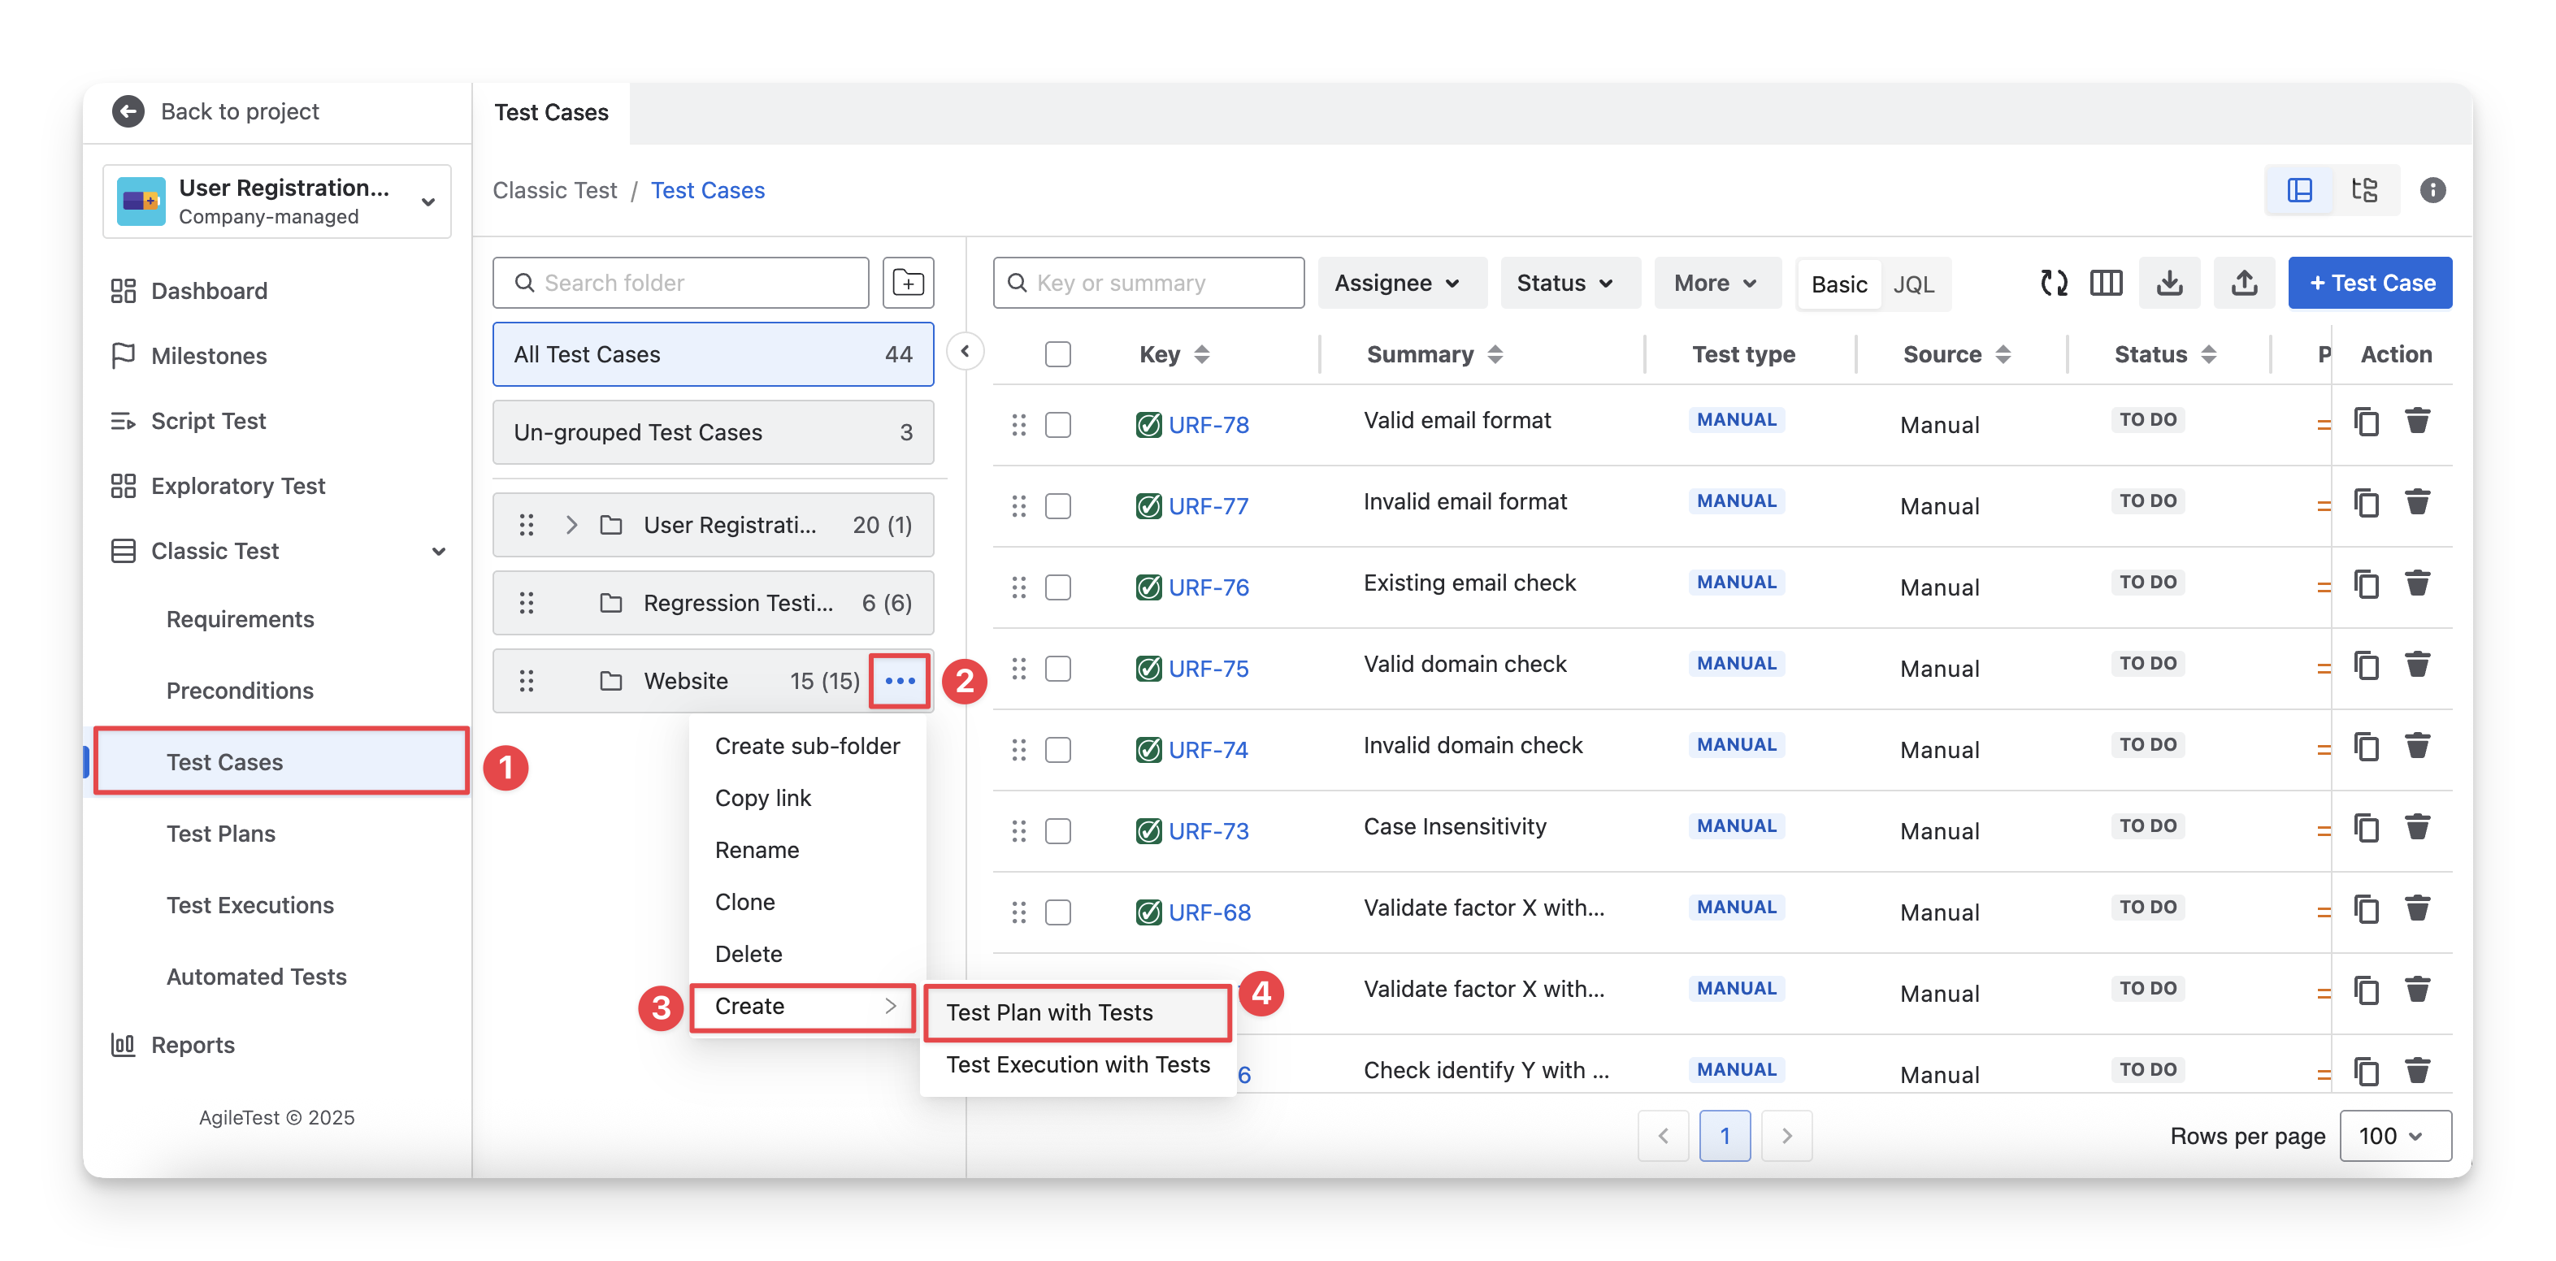Delete test case URF-78 with trash icon
The image size is (2556, 1261).
tap(2417, 422)
